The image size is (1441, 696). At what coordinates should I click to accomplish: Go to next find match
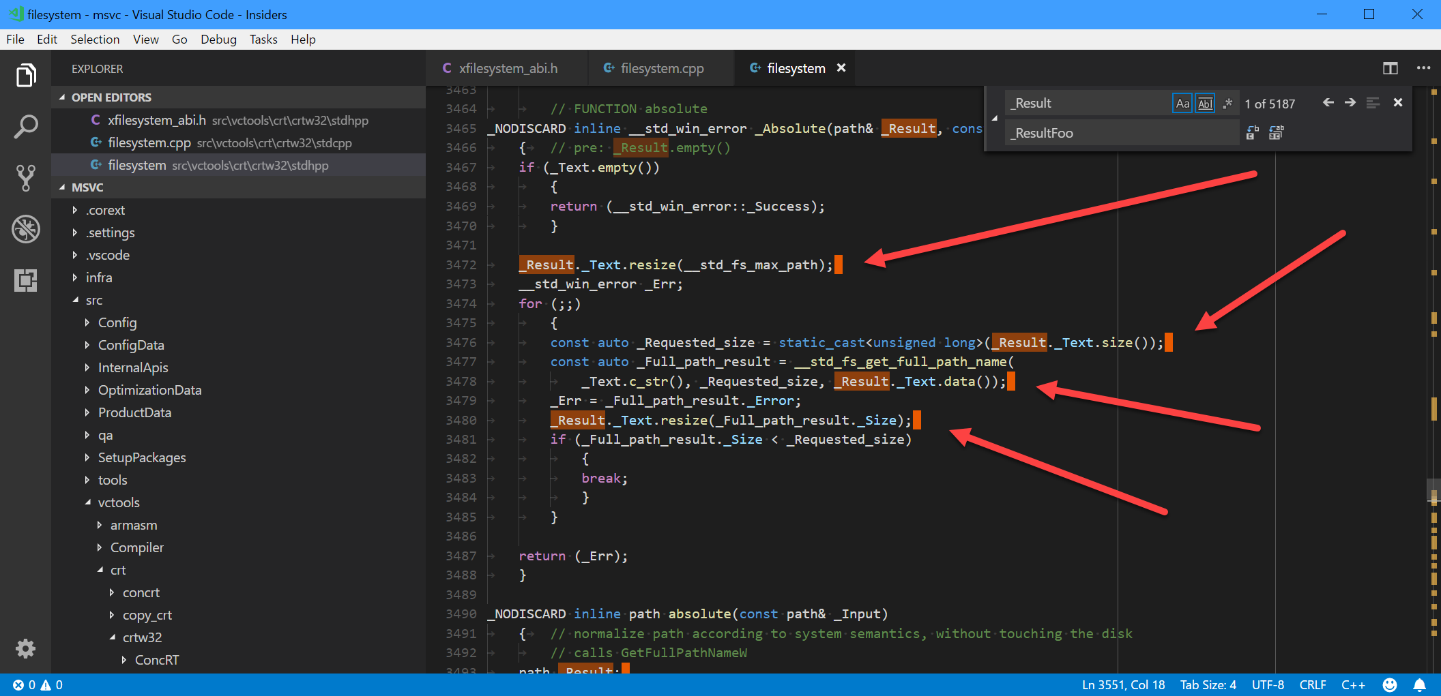pos(1350,103)
